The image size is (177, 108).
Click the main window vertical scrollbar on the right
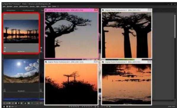pyautogui.click(x=175, y=27)
